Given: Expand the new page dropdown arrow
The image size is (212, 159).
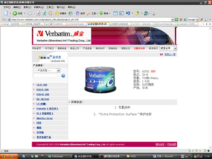Looking at the screenshot, I should pyautogui.click(x=10, y=13).
